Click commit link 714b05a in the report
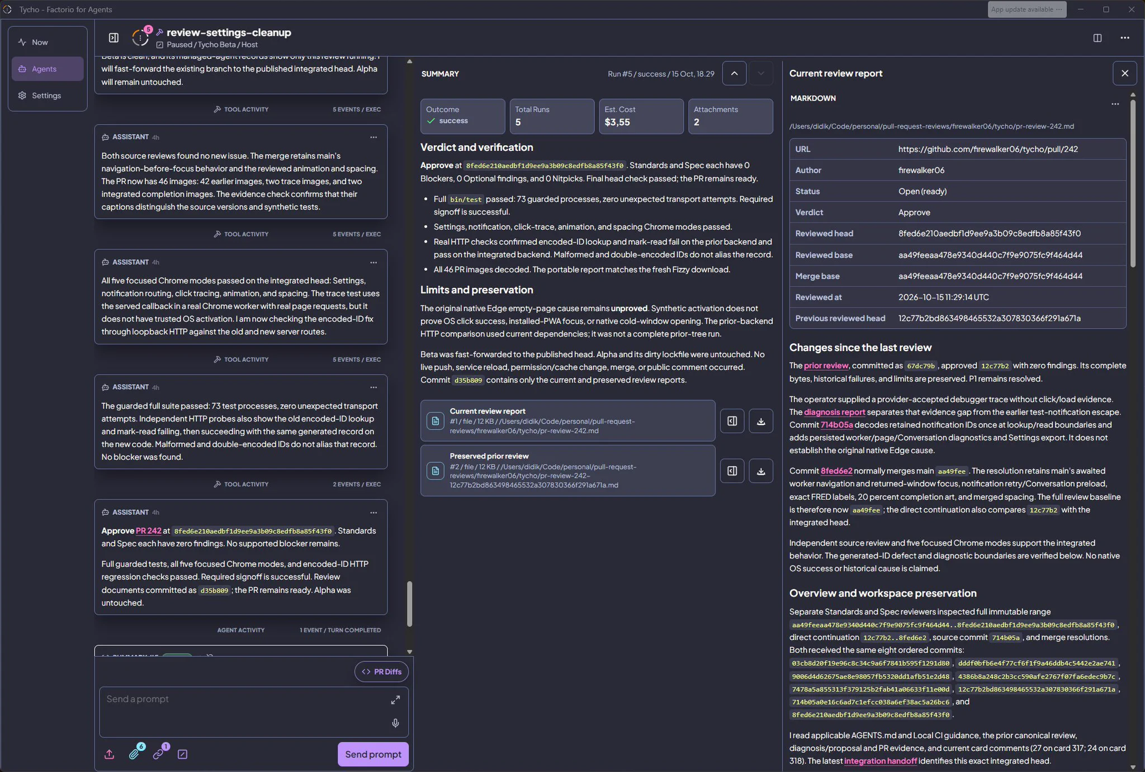Screen dimensions: 1145x772 click(836, 425)
